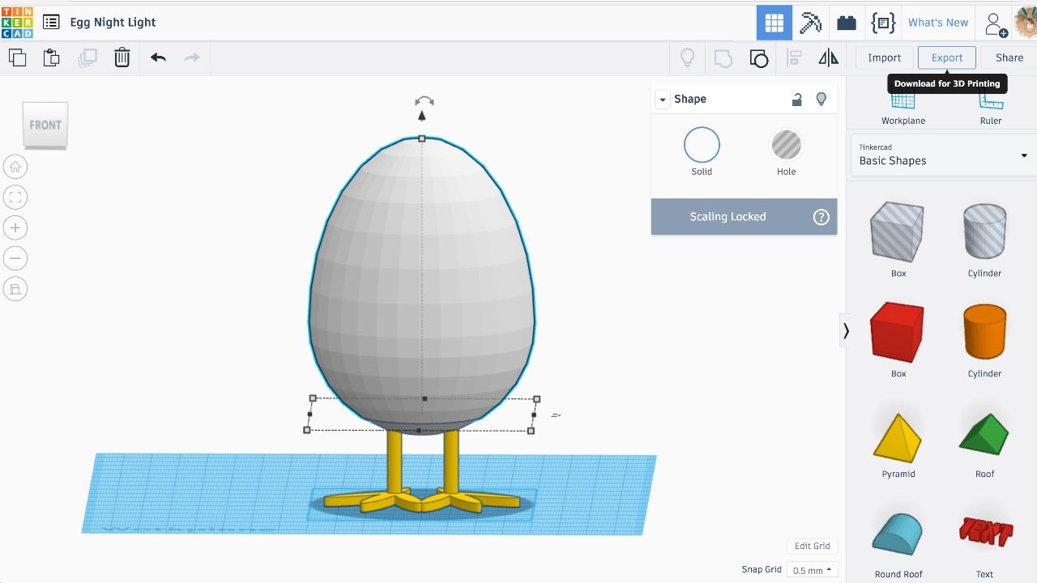Open the What's New link
Screen dimensions: 1037x583
938,23
